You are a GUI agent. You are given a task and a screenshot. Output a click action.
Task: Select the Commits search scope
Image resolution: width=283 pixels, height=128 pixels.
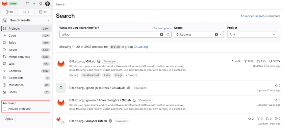click(x=26, y=71)
